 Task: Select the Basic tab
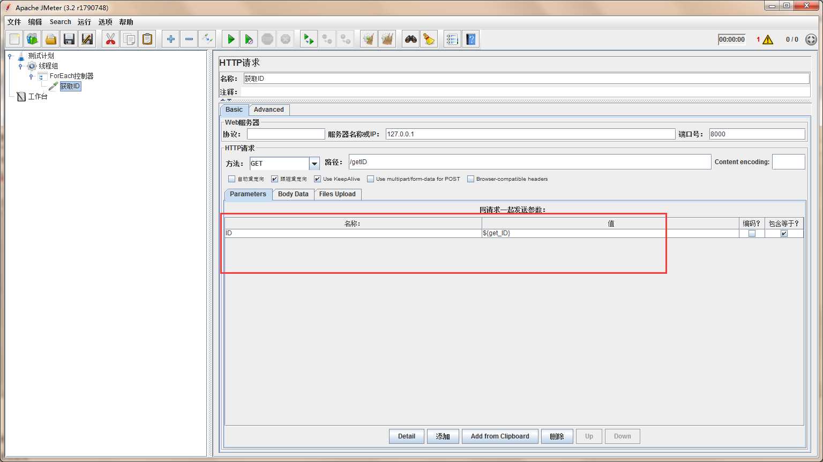point(234,110)
